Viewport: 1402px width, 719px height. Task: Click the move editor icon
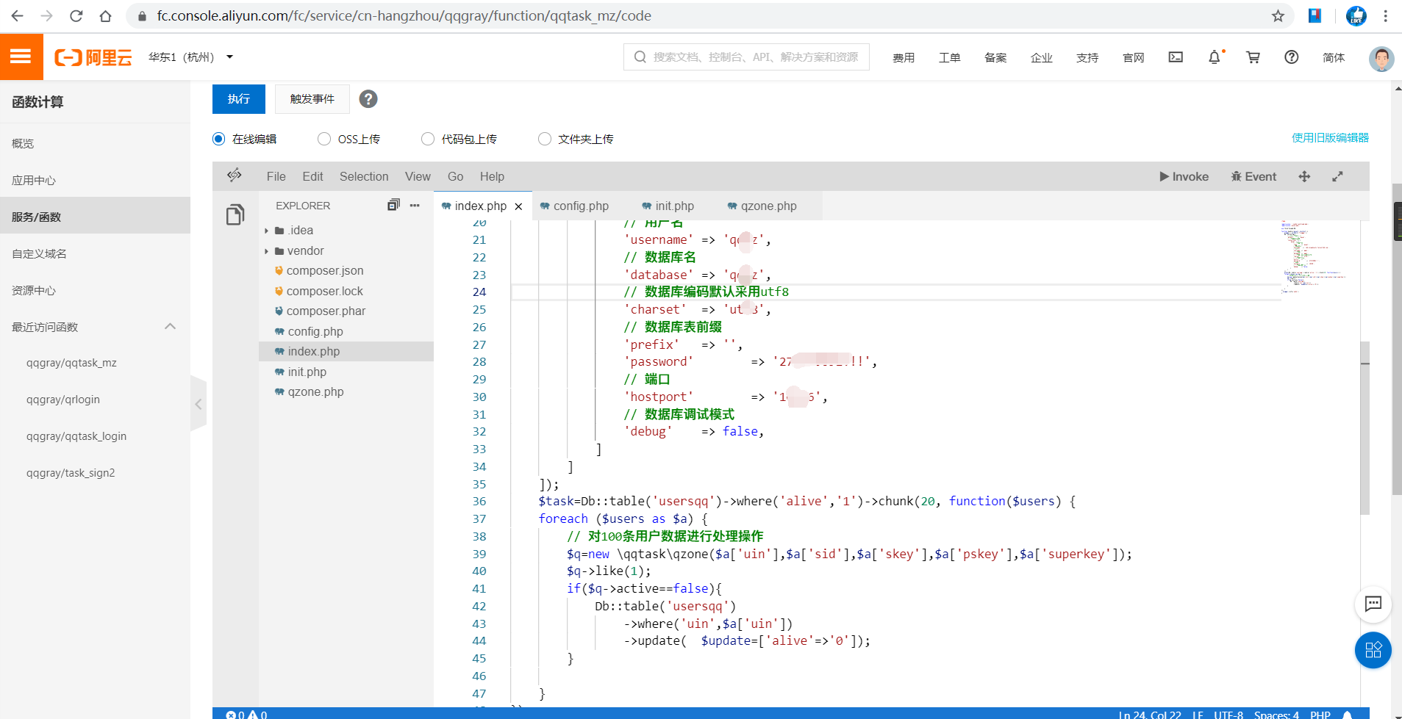click(1304, 176)
